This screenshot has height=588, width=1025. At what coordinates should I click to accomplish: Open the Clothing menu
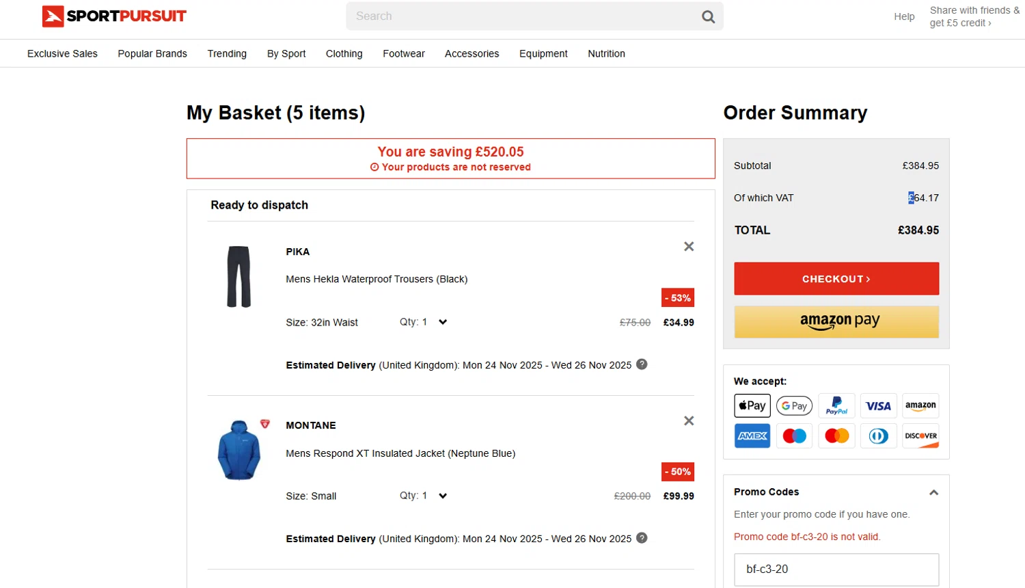point(344,53)
